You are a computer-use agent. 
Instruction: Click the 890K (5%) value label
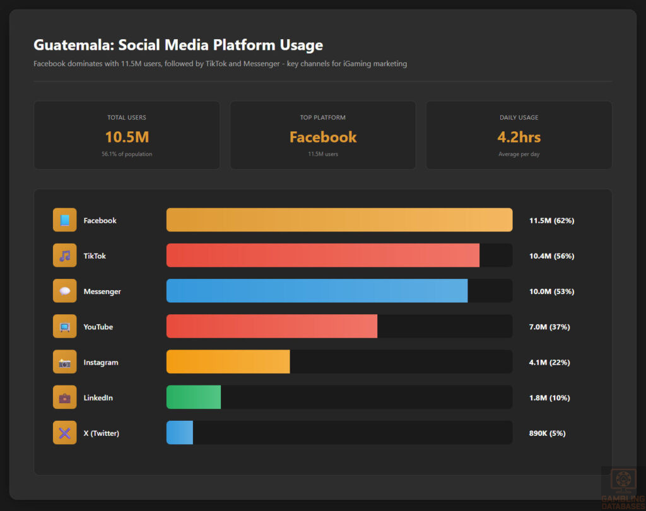[x=546, y=433]
